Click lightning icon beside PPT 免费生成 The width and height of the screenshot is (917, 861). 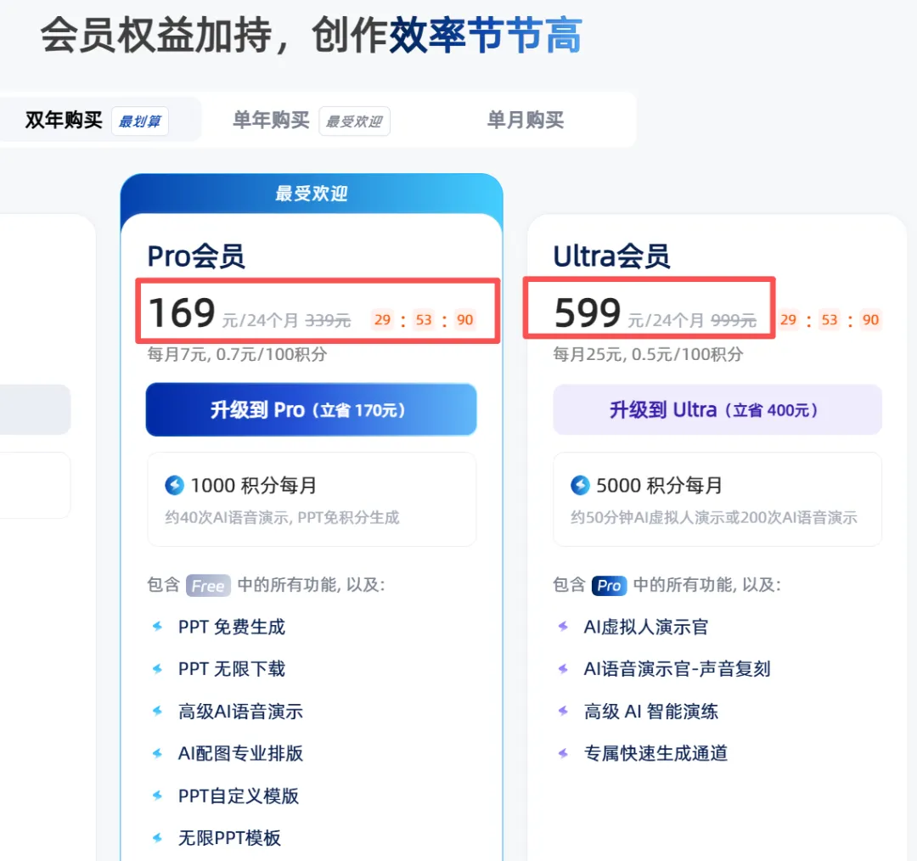point(157,627)
